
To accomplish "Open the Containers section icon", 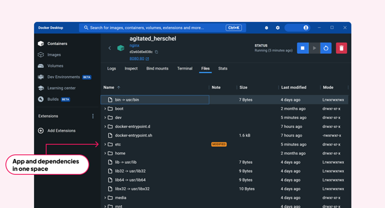I will (x=41, y=44).
